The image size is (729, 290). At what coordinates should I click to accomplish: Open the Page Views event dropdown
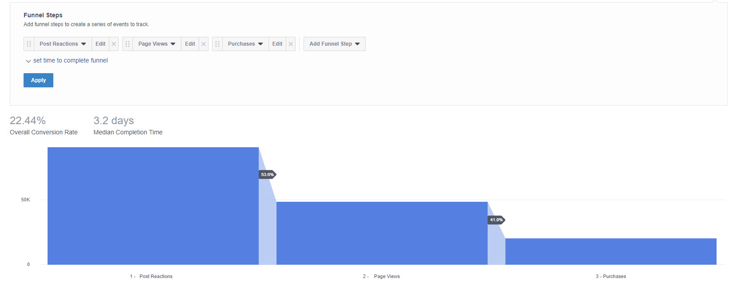[157, 44]
